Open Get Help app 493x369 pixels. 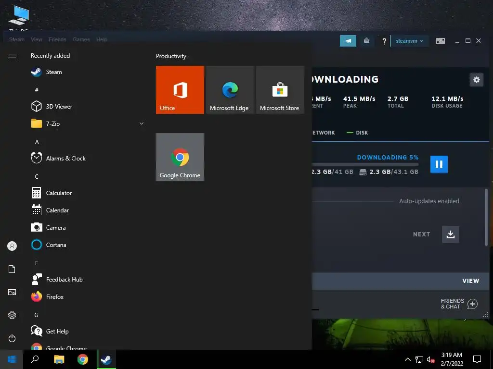pos(50,332)
